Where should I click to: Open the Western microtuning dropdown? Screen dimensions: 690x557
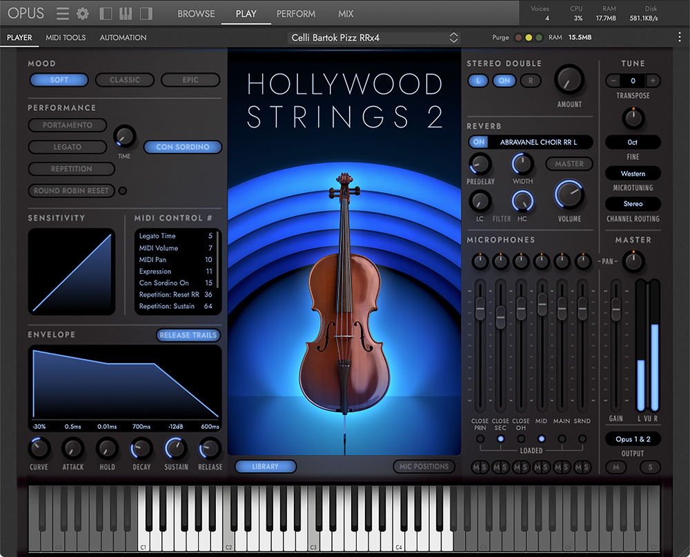[x=633, y=174]
